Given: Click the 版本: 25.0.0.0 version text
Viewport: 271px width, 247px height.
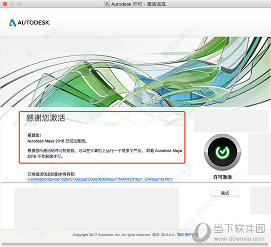Looking at the screenshot, I should (x=163, y=235).
